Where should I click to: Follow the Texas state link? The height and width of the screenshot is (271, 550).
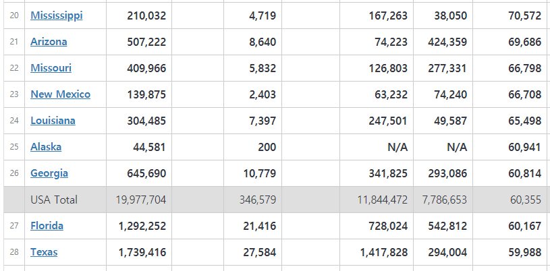point(44,252)
